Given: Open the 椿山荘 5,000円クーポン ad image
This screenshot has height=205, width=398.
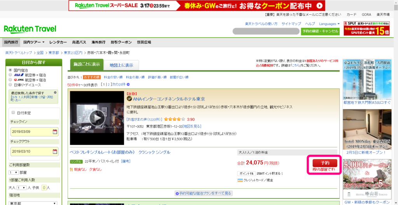Looking at the screenshot, I should click(367, 179).
